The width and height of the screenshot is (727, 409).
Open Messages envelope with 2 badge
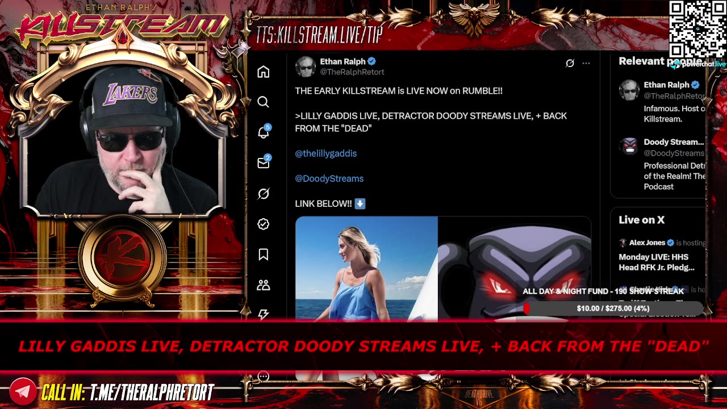point(264,162)
